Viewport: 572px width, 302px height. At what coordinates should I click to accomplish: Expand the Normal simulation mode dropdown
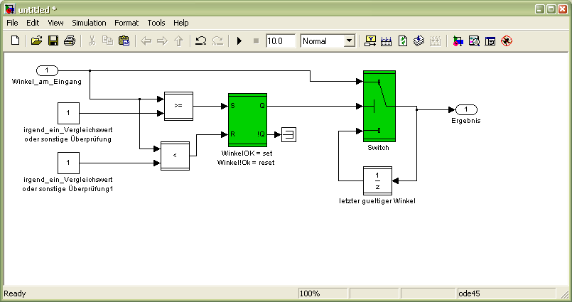pyautogui.click(x=348, y=41)
